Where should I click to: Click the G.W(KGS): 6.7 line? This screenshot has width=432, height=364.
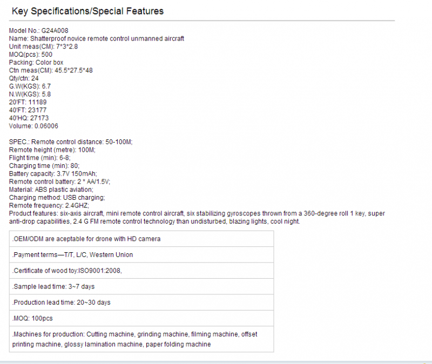(x=30, y=86)
